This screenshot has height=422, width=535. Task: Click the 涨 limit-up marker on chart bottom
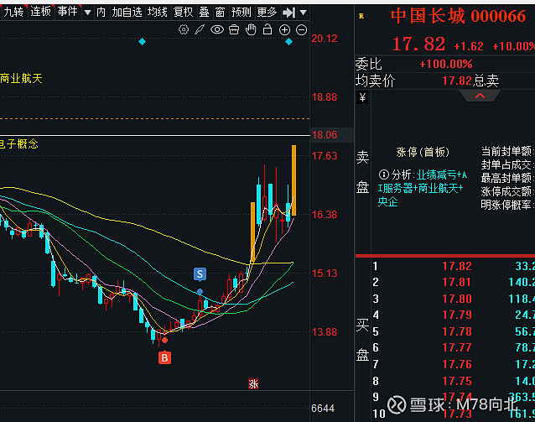[253, 384]
